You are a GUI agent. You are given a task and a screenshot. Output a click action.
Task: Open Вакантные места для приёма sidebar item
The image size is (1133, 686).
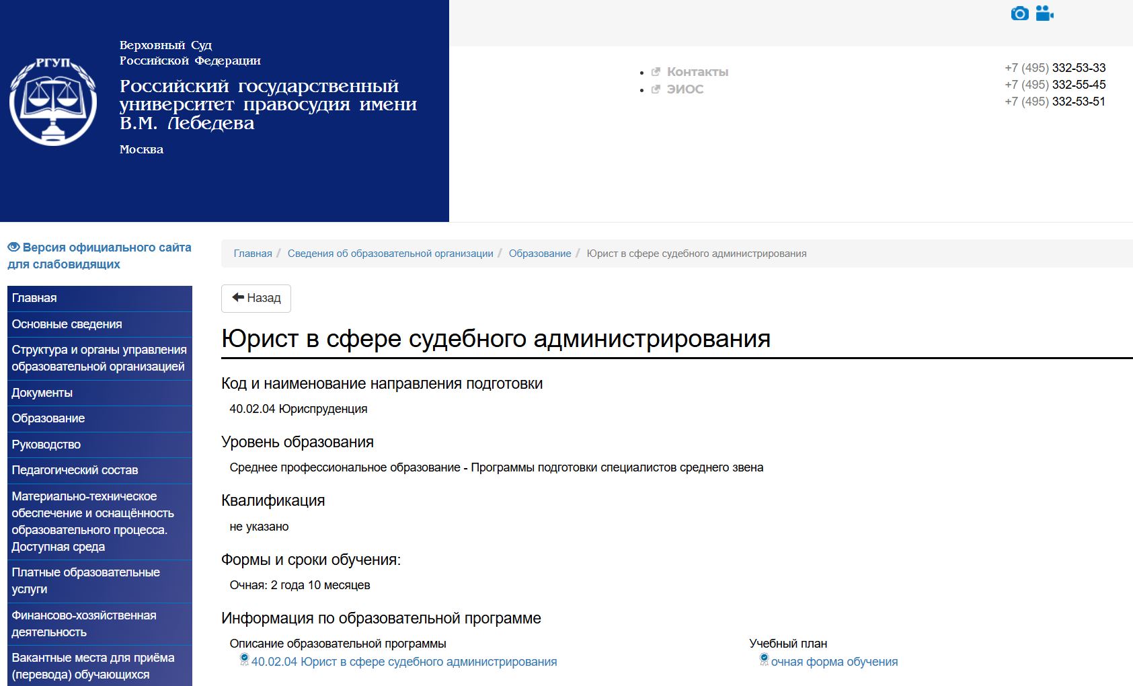pos(100,666)
